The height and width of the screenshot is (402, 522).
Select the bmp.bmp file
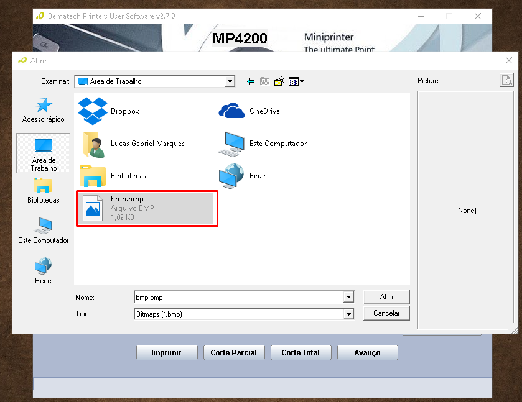(146, 208)
